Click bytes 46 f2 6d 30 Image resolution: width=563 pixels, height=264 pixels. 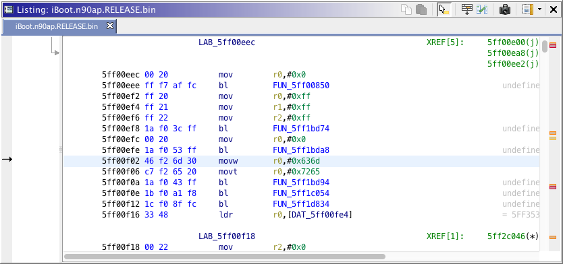pos(171,161)
